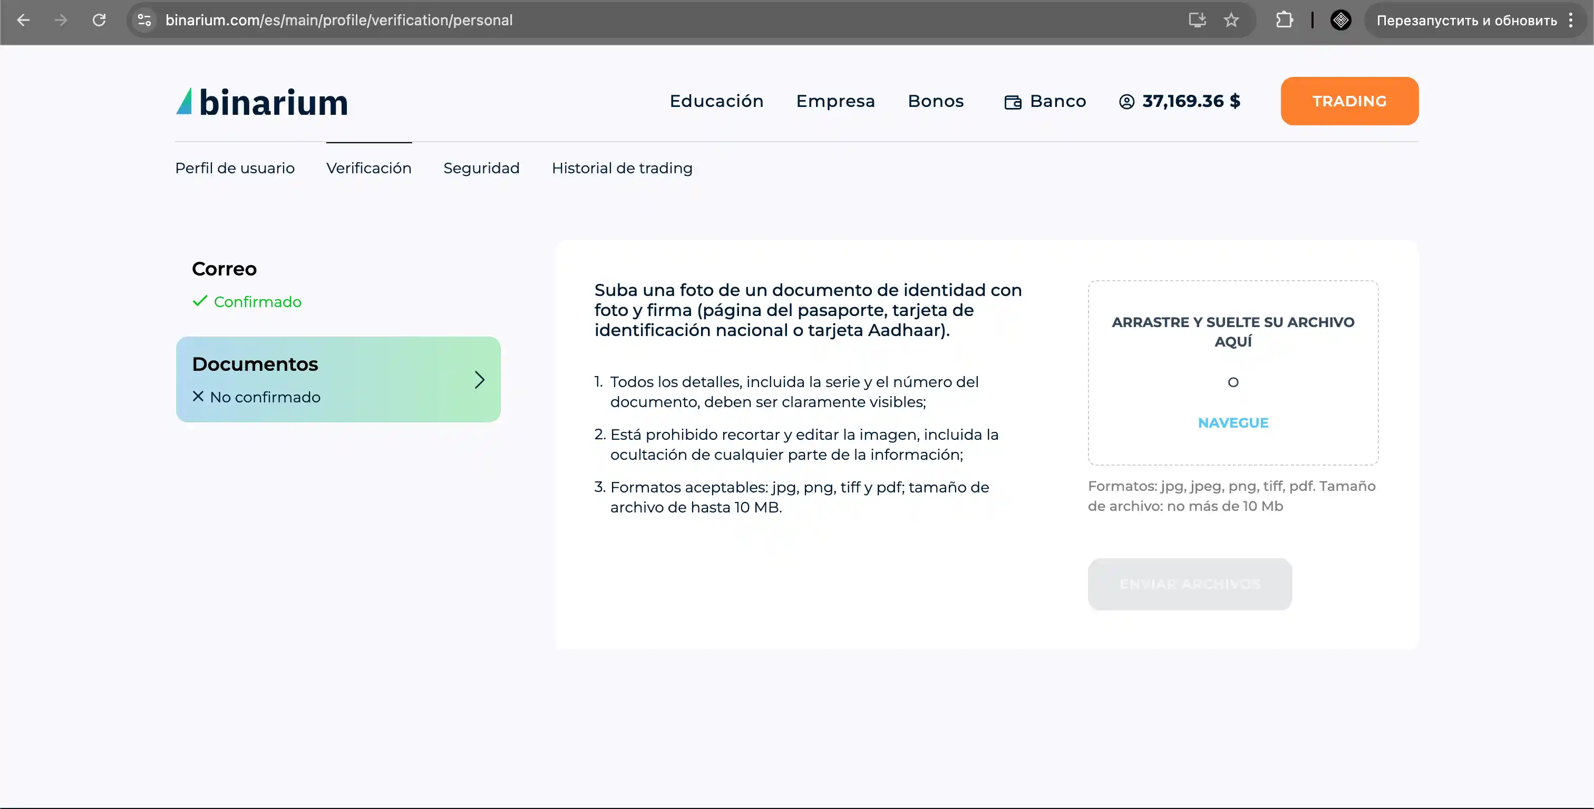Switch to the Seguridad tab
The height and width of the screenshot is (809, 1594).
481,168
